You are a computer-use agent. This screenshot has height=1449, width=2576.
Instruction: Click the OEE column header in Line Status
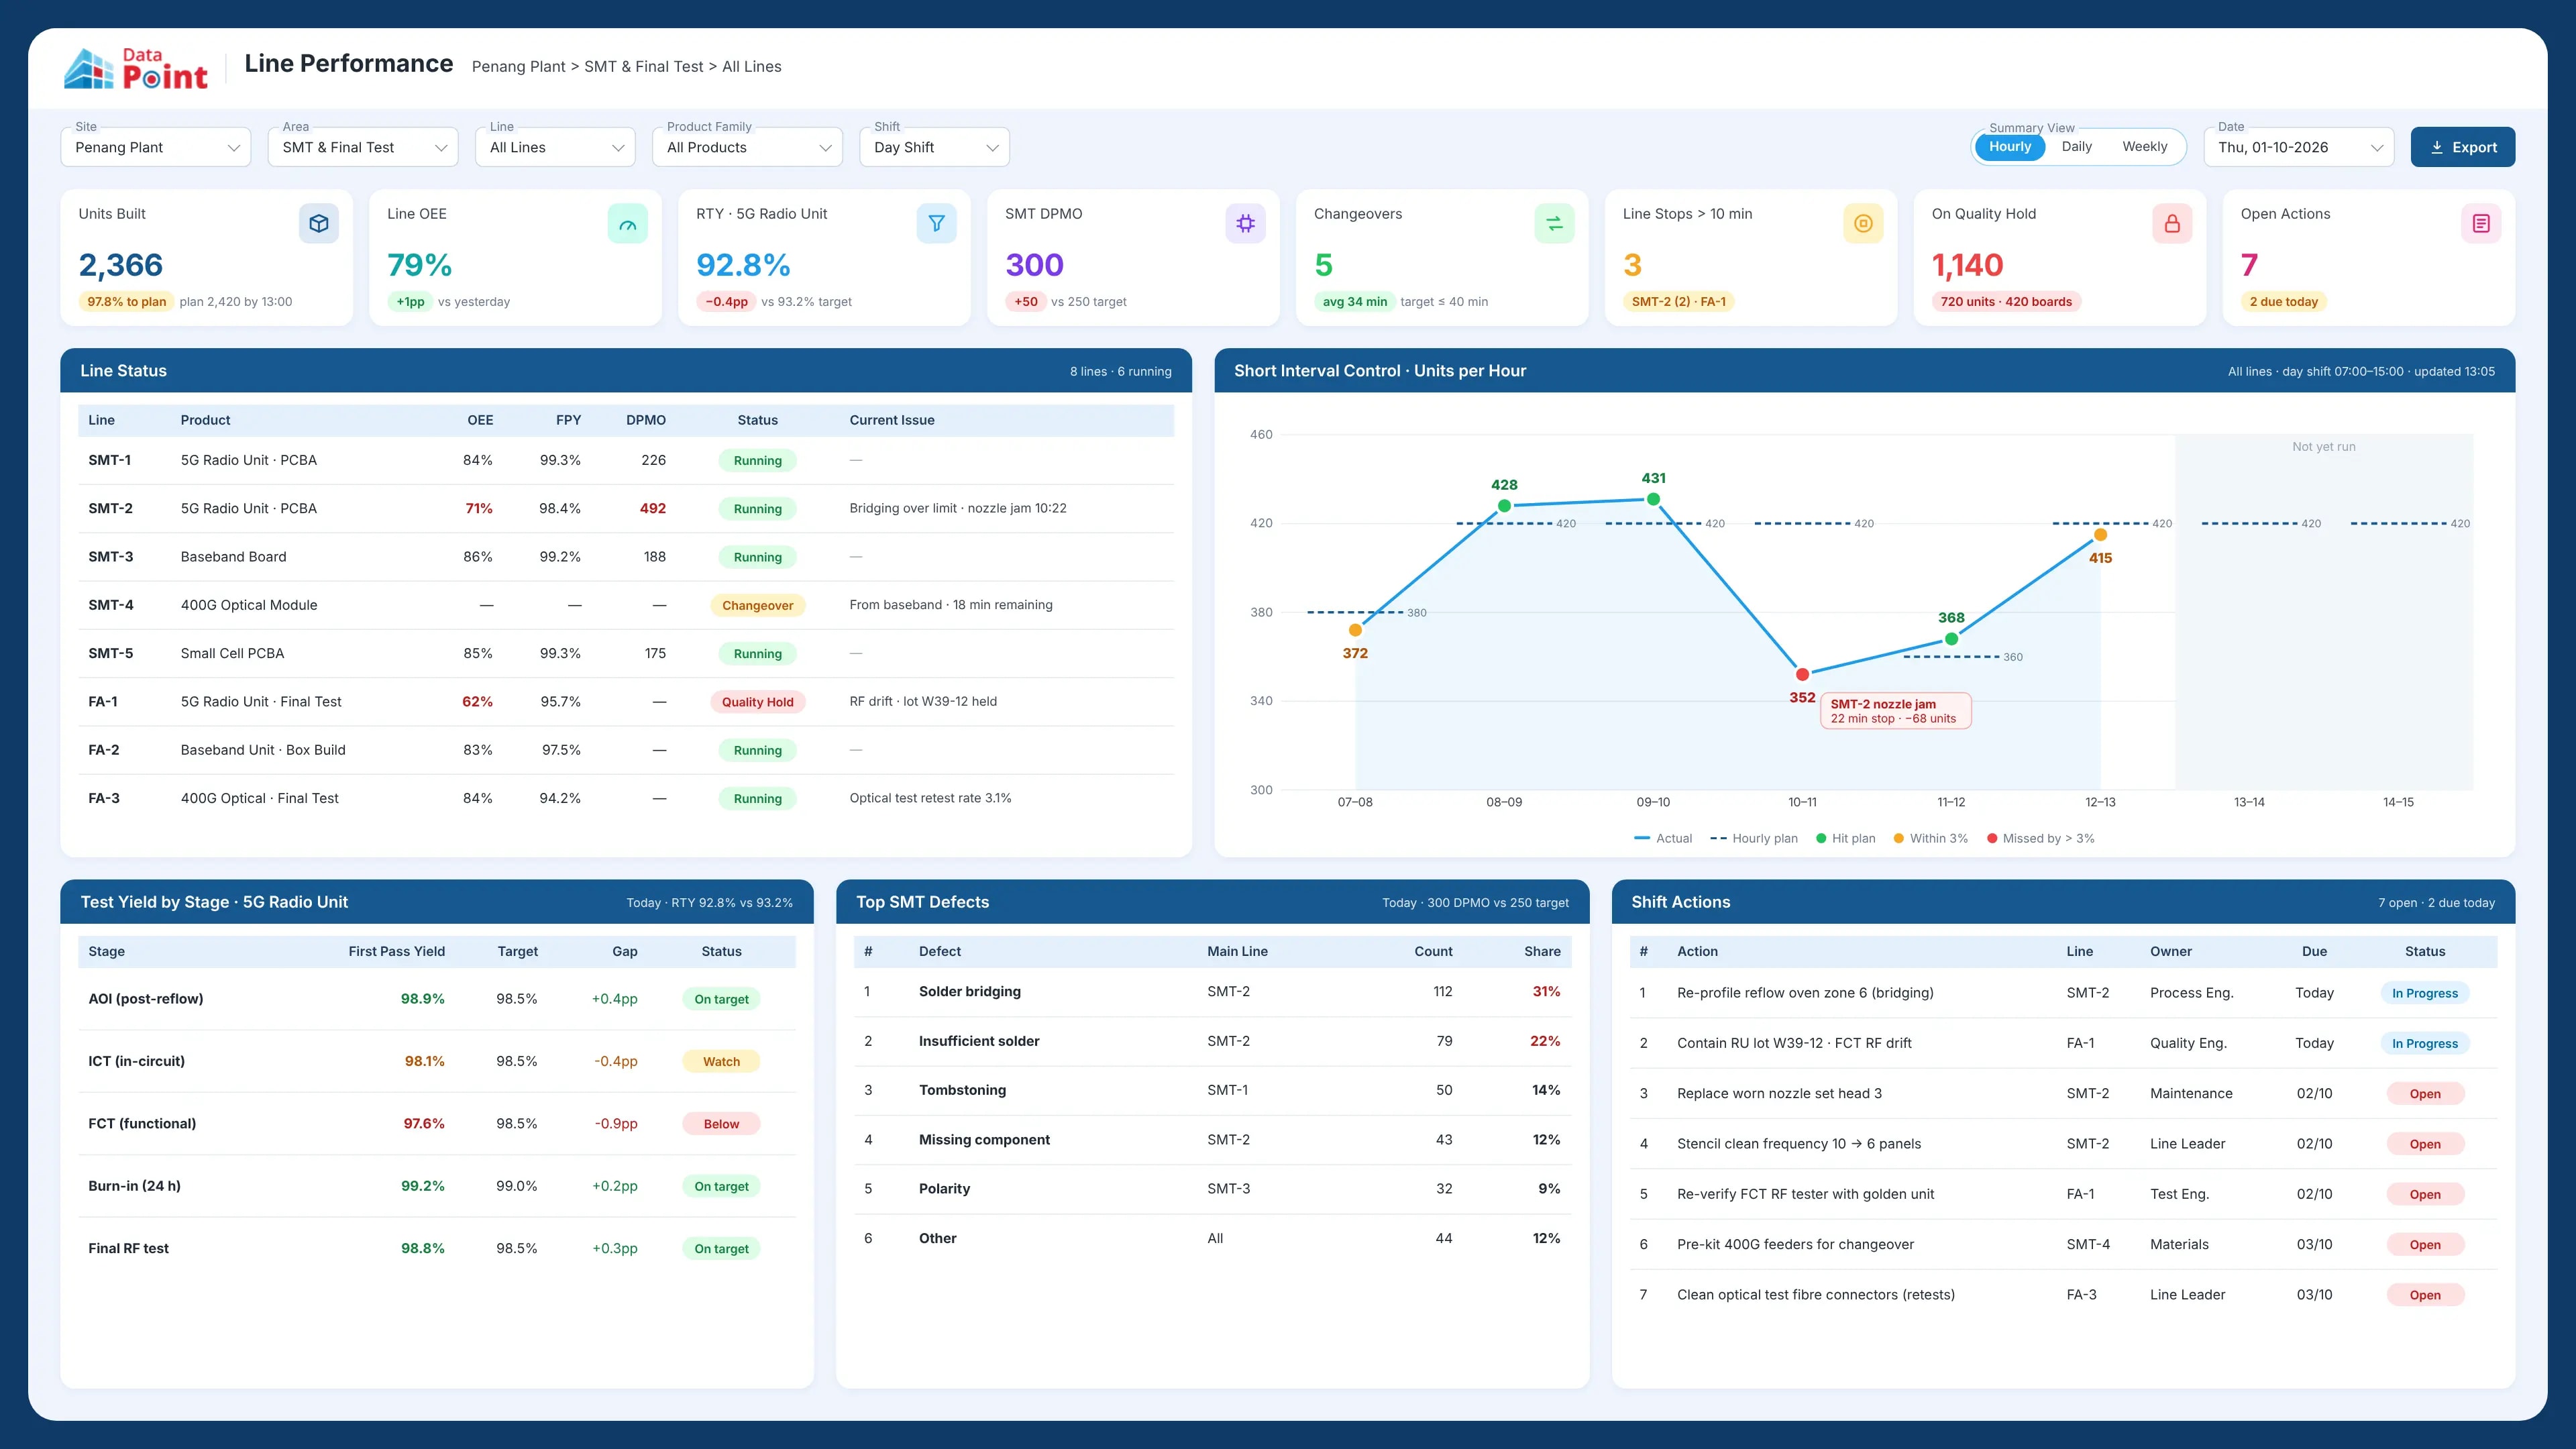click(480, 420)
